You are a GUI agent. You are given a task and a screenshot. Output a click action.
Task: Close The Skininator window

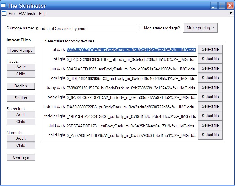[230, 6]
